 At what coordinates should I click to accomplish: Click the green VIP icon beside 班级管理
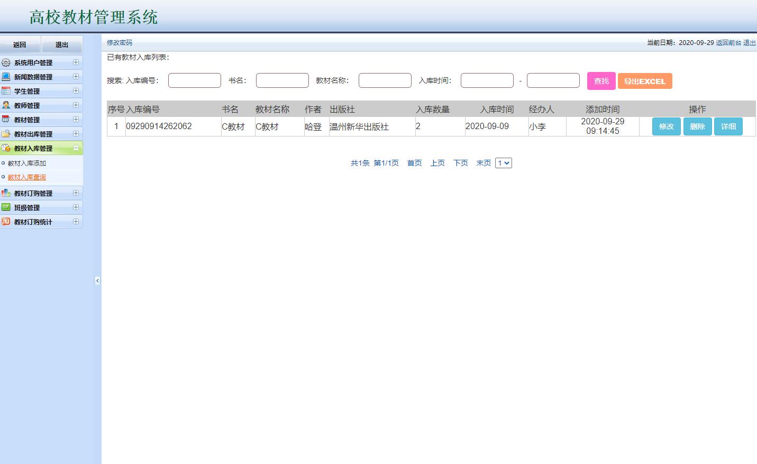6,207
